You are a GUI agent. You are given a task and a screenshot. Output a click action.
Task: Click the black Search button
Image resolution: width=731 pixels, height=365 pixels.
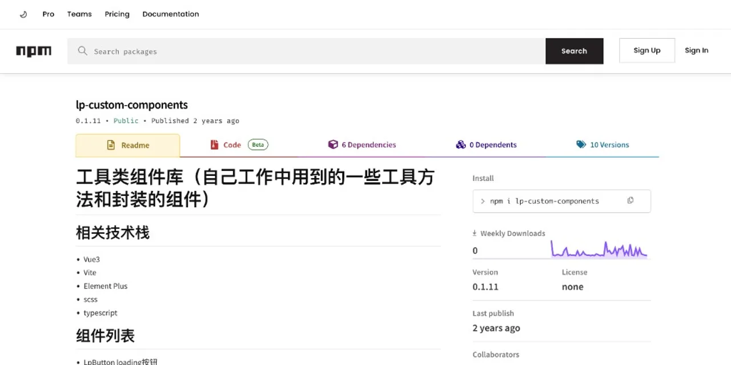[575, 51]
